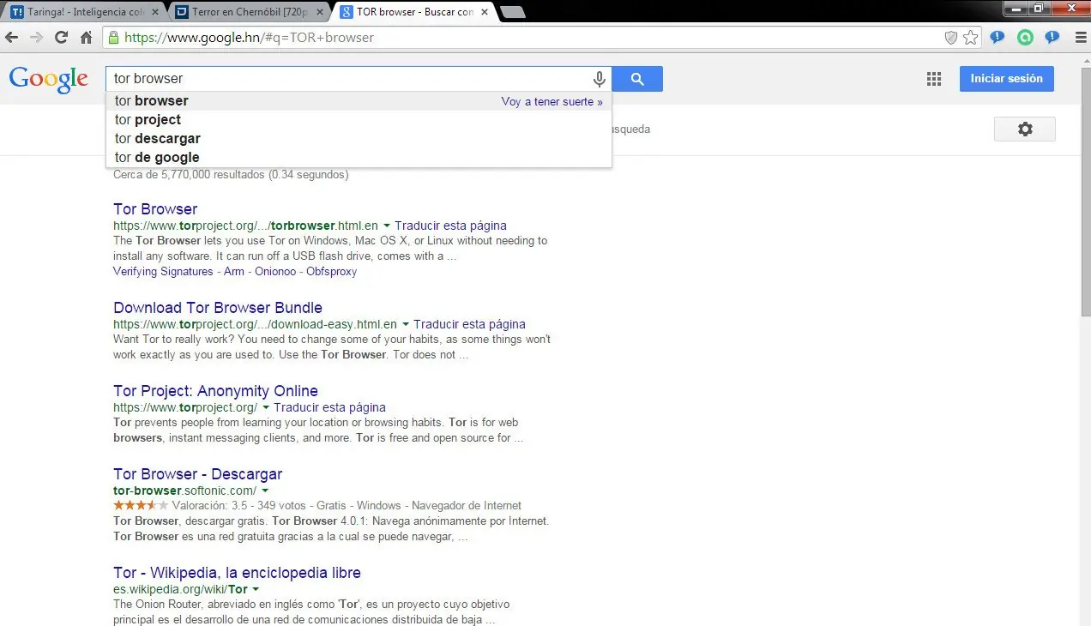Click 'Cerca de 5,770,000 resultados' text
This screenshot has height=626, width=1091.
tap(189, 175)
